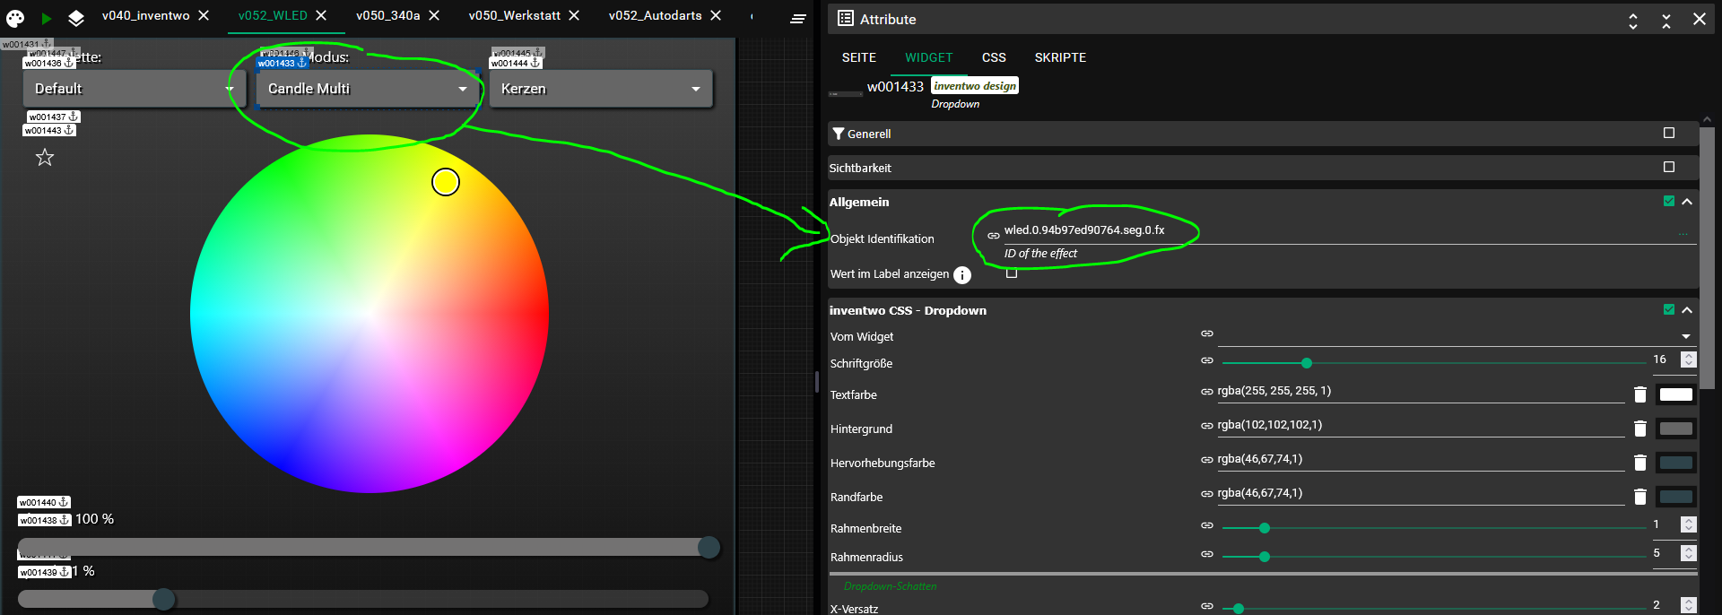The image size is (1722, 615).
Task: Collapse the inventwo CSS - Dropdown section
Action: tap(1687, 310)
